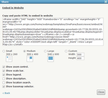Click the custom Height input field

click(x=80, y=58)
